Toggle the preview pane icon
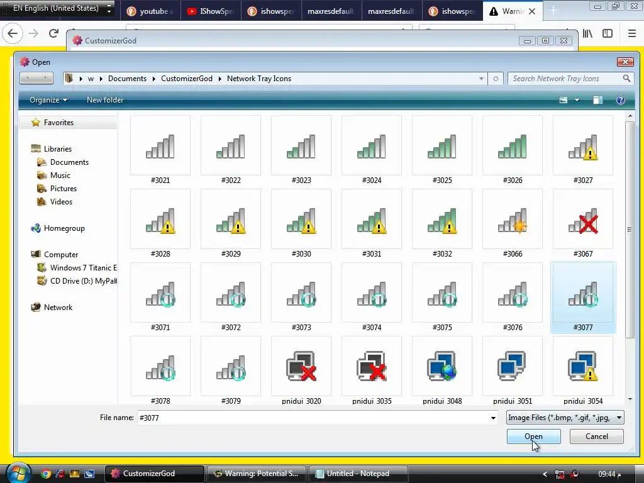This screenshot has height=483, width=644. tap(597, 100)
